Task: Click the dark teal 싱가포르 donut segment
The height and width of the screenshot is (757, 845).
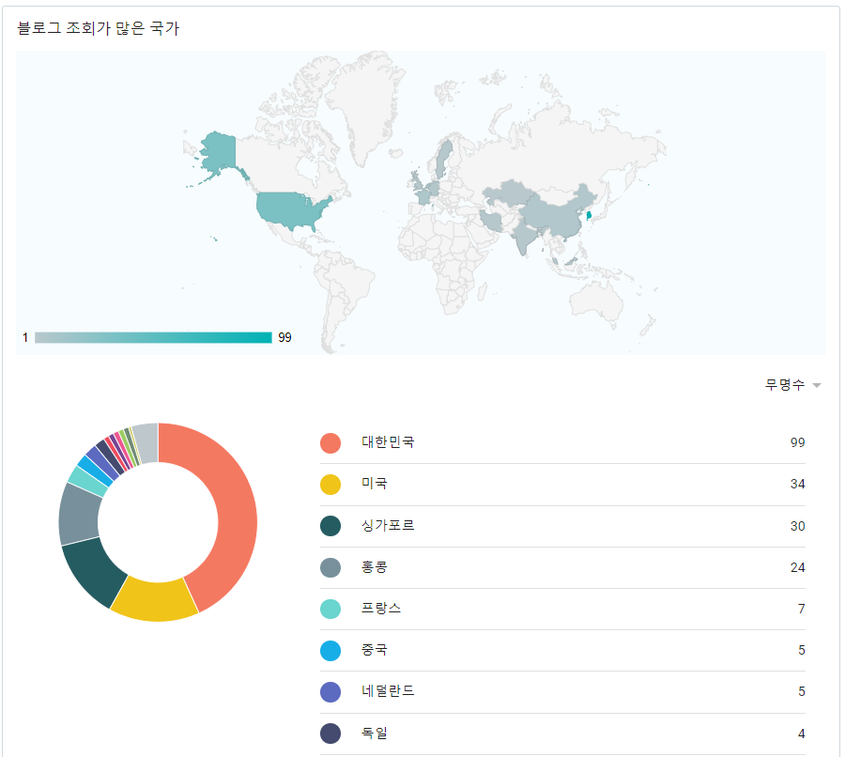Action: 92,574
